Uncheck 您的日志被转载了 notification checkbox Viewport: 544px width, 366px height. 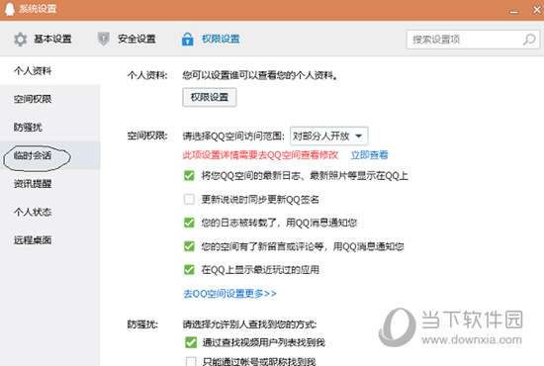tap(189, 223)
